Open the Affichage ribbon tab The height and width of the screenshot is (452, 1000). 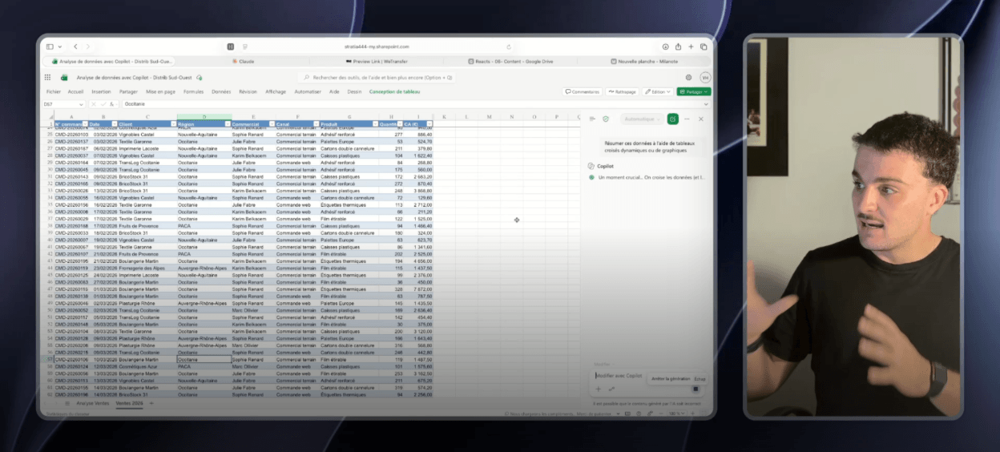click(x=276, y=91)
